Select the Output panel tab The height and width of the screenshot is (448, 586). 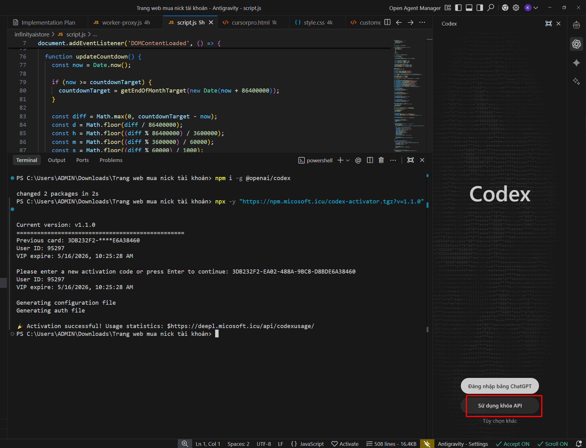(x=57, y=160)
